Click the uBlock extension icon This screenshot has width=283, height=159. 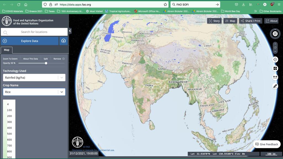(272, 4)
